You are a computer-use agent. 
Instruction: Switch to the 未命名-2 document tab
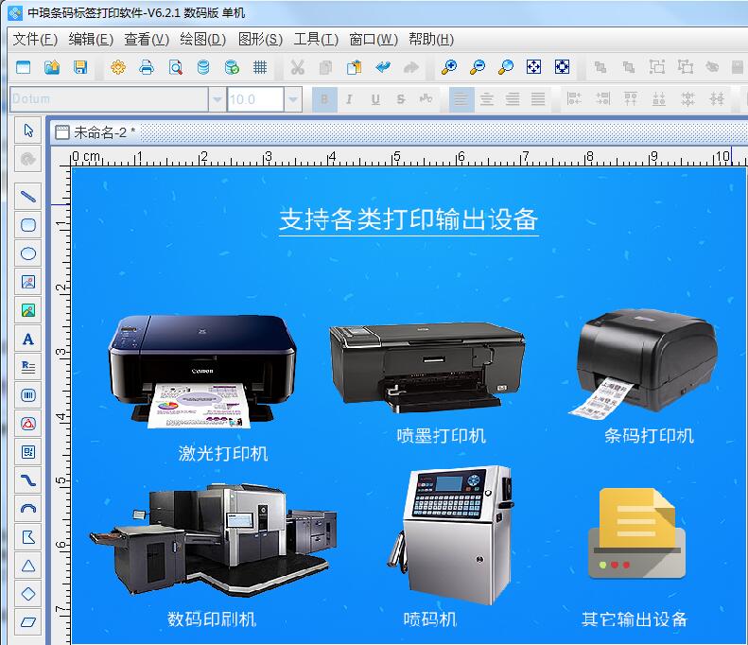104,132
